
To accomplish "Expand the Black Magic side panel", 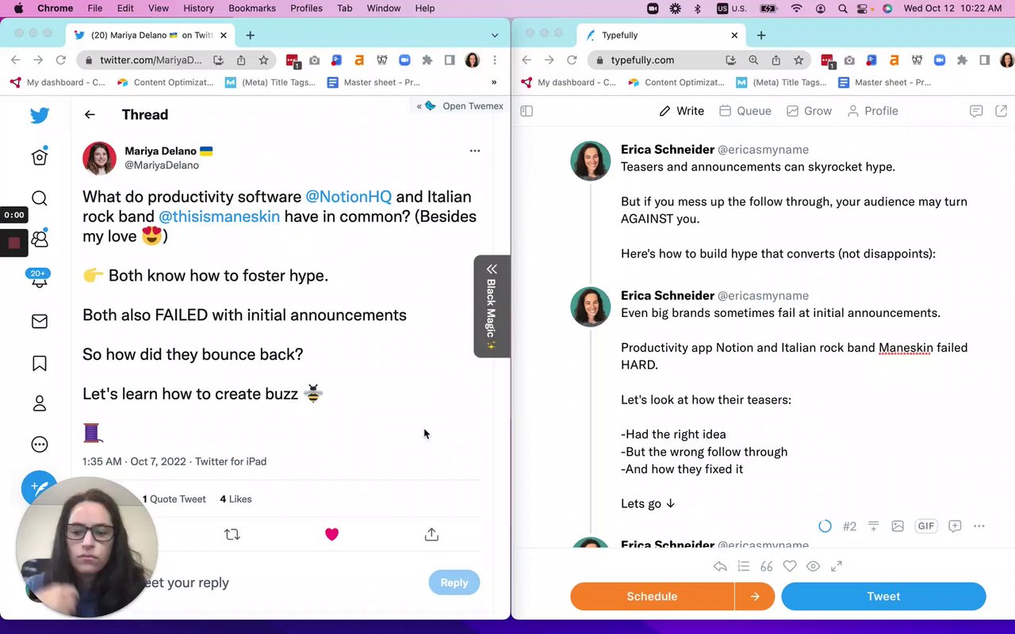I will (492, 306).
